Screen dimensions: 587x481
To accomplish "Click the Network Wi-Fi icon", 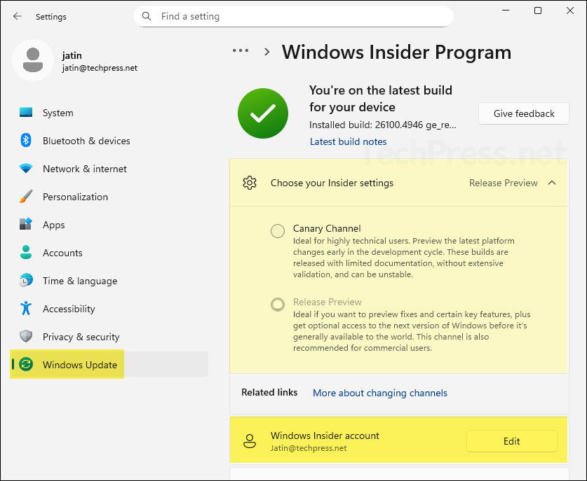I will click(26, 169).
